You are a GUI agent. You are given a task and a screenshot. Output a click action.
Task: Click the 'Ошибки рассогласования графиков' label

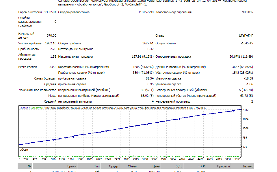click(x=30, y=22)
